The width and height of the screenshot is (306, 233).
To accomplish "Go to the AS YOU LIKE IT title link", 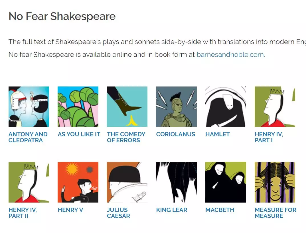I will (79, 134).
